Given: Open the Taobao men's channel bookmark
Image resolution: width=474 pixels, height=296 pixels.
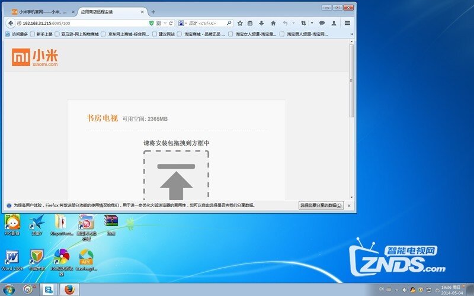Looking at the screenshot, I should coord(304,34).
